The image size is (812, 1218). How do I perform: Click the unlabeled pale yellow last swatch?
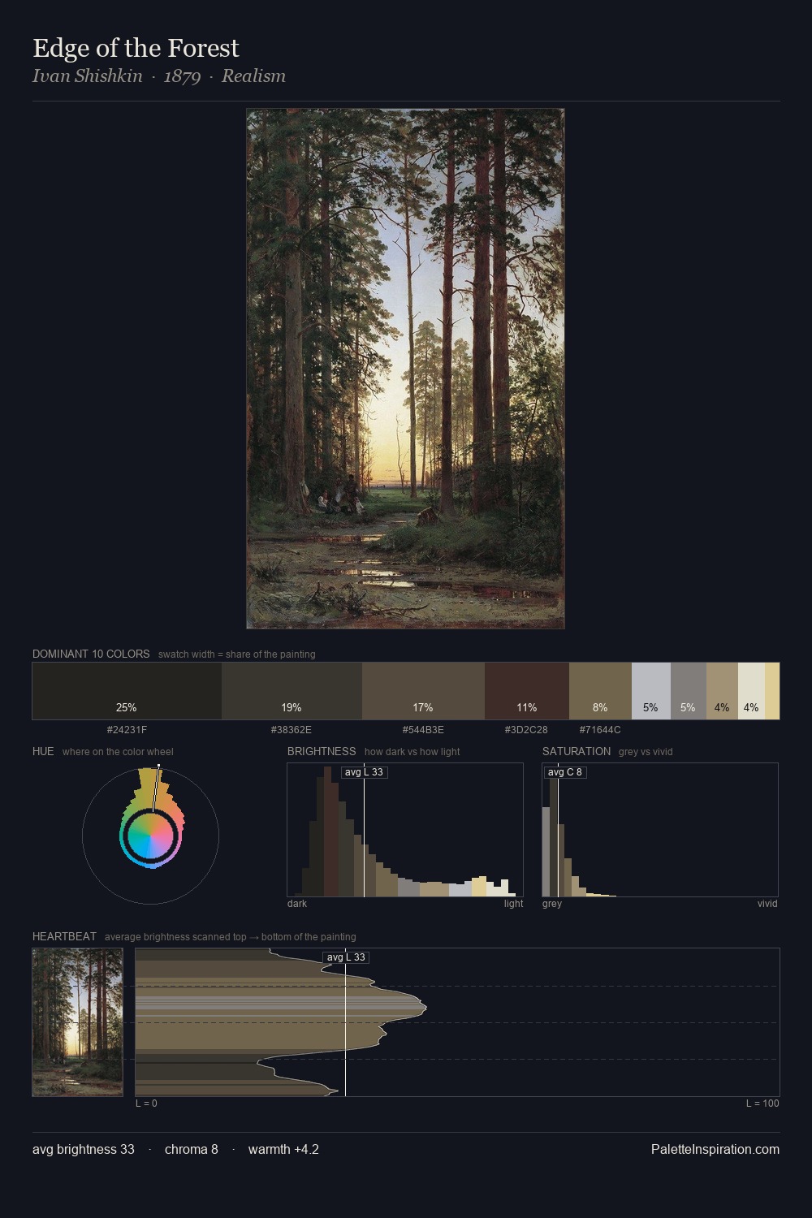pyautogui.click(x=772, y=691)
